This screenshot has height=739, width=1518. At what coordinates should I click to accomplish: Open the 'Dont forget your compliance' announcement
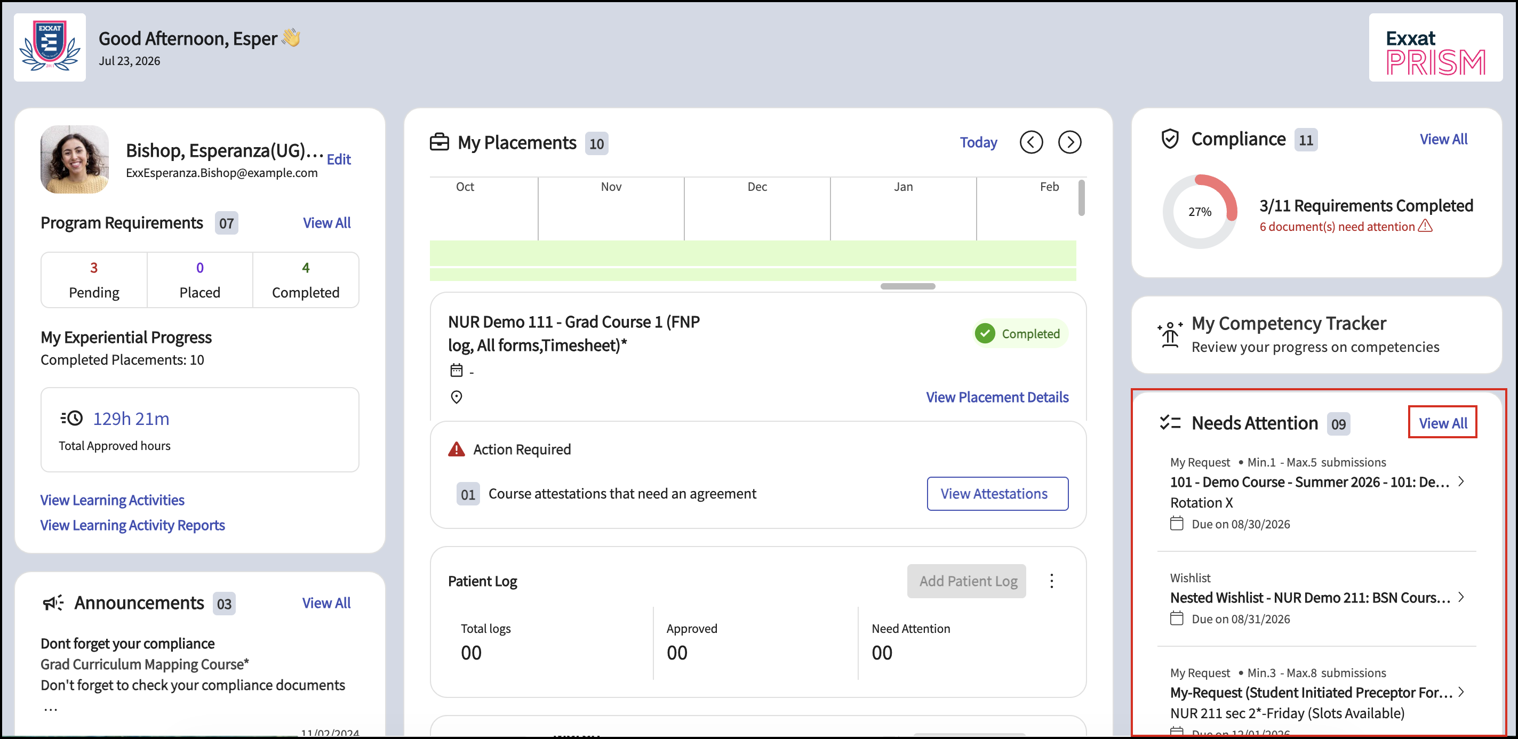tap(127, 643)
